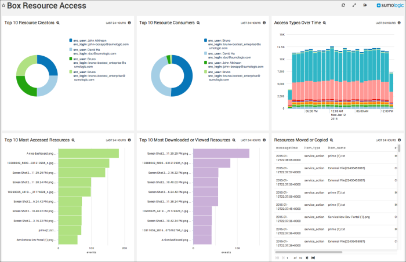This screenshot has height=262, width=406.
Task: Star the Box Resource Access dashboard
Action: (x=3, y=6)
